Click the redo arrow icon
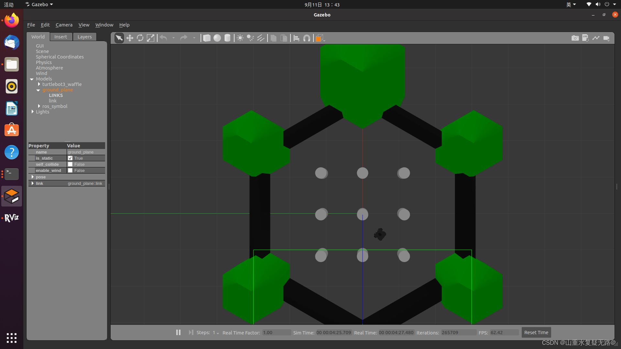The image size is (621, 349). (x=184, y=38)
